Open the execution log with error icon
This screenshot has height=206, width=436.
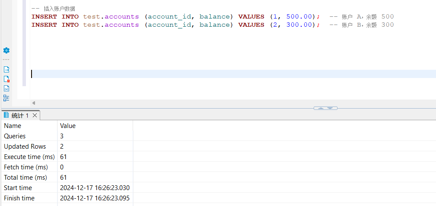tap(6, 79)
